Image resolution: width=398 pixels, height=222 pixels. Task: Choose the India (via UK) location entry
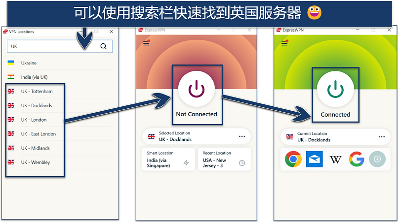pos(60,77)
